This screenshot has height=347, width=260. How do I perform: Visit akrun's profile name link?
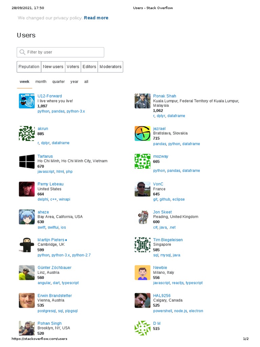click(43, 128)
